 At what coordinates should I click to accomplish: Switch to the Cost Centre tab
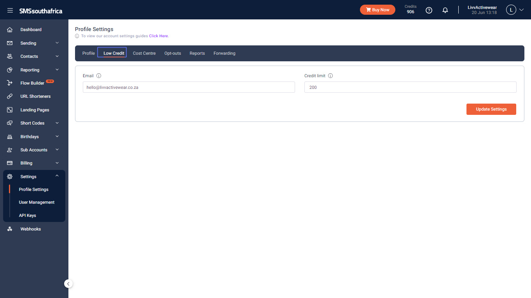[x=144, y=53]
